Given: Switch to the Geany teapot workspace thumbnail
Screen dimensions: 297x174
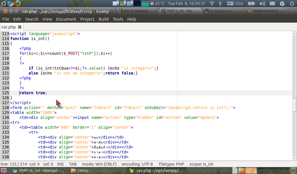Looking at the screenshot, I should [x=251, y=171].
